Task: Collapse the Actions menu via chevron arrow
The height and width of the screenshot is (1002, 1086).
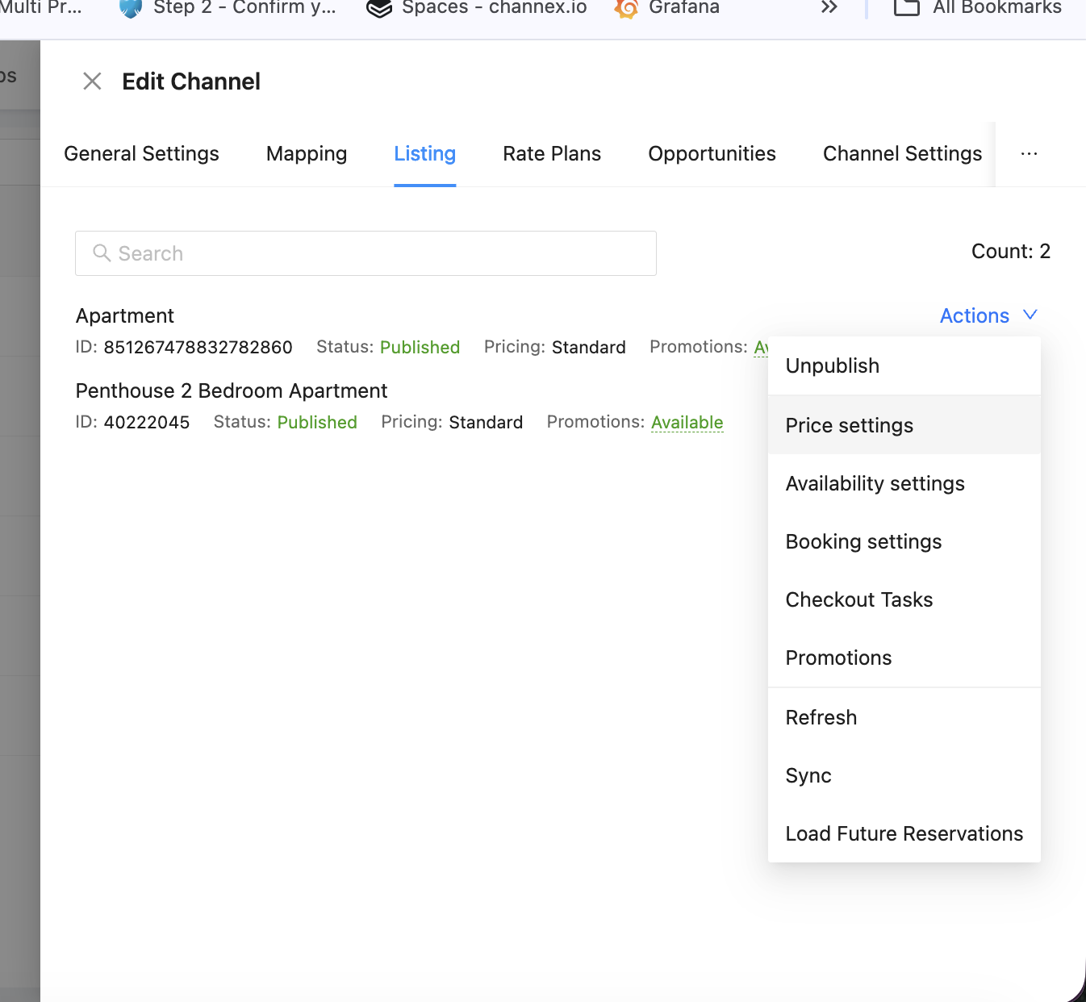Action: point(1030,315)
